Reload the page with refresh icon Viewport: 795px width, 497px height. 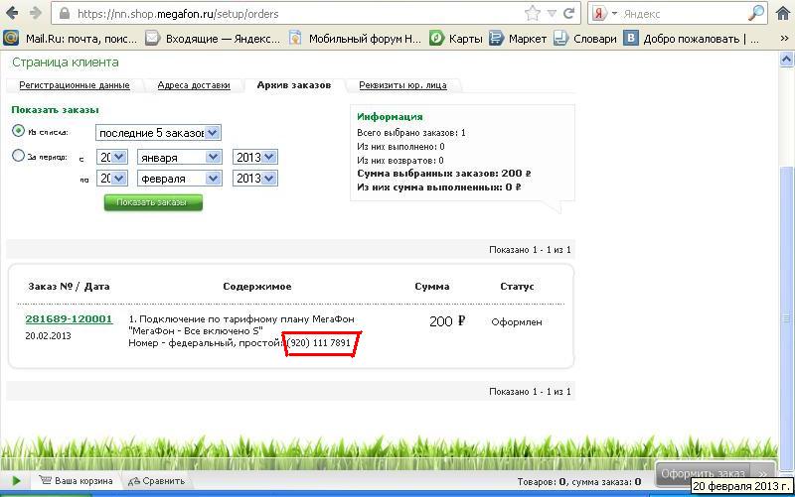(x=569, y=14)
